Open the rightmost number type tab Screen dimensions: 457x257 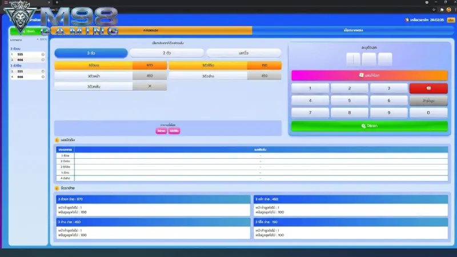[244, 53]
